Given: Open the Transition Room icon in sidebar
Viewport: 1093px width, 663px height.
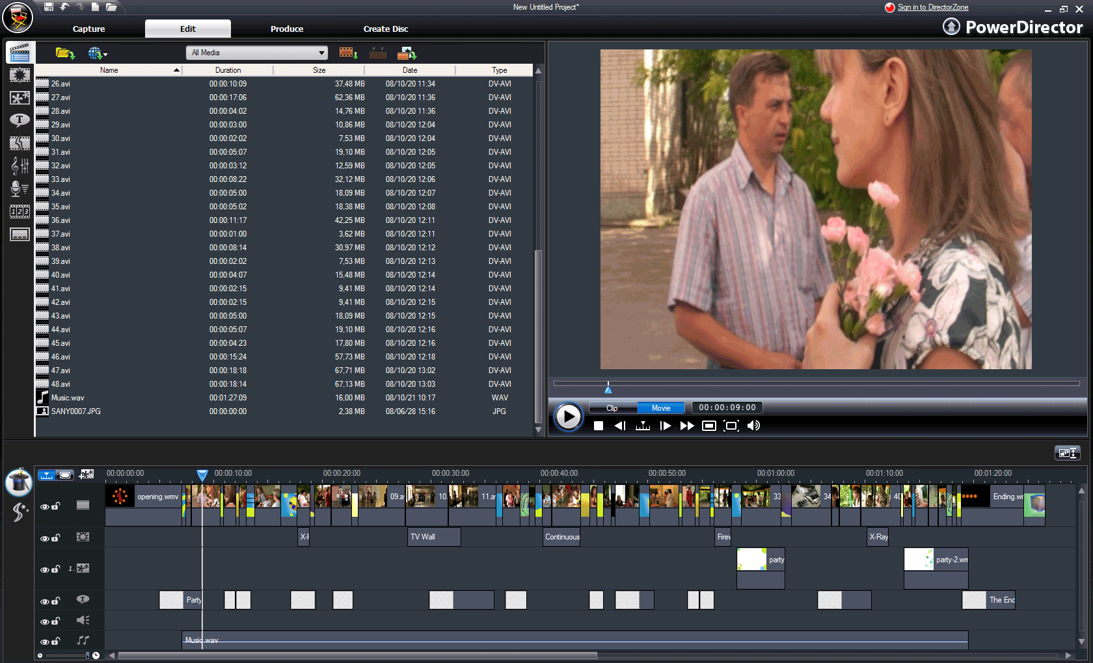Looking at the screenshot, I should [20, 144].
